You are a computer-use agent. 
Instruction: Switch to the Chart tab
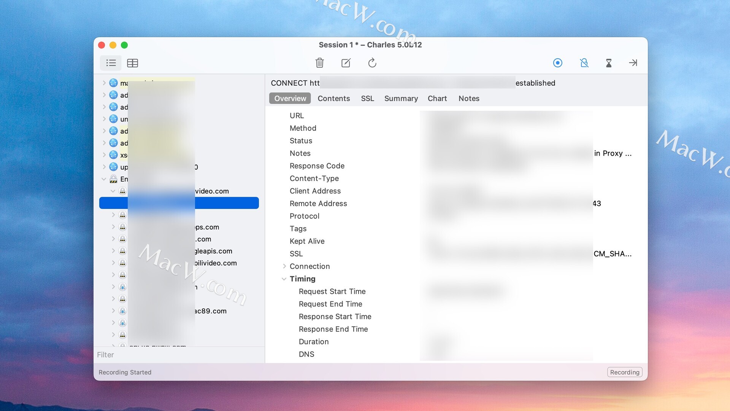click(x=437, y=99)
